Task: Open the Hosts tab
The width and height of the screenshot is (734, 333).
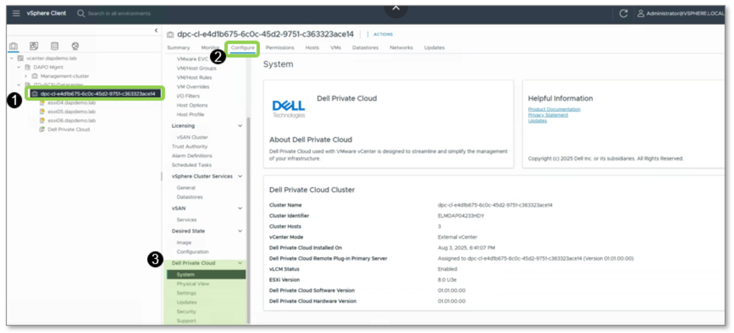Action: (x=312, y=48)
